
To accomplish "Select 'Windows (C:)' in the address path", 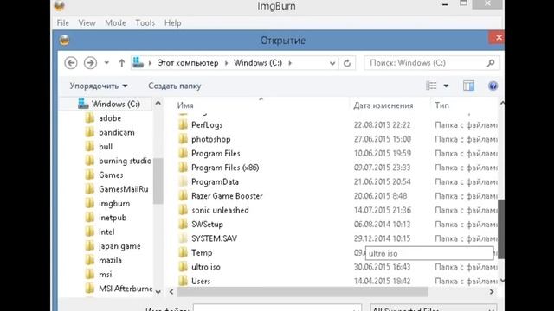I will pos(258,63).
